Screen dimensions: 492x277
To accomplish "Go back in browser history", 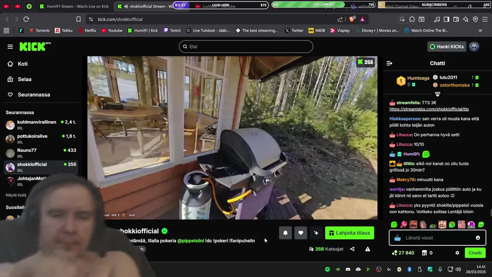I will click(7, 19).
